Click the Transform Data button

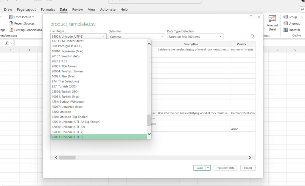coord(225,168)
